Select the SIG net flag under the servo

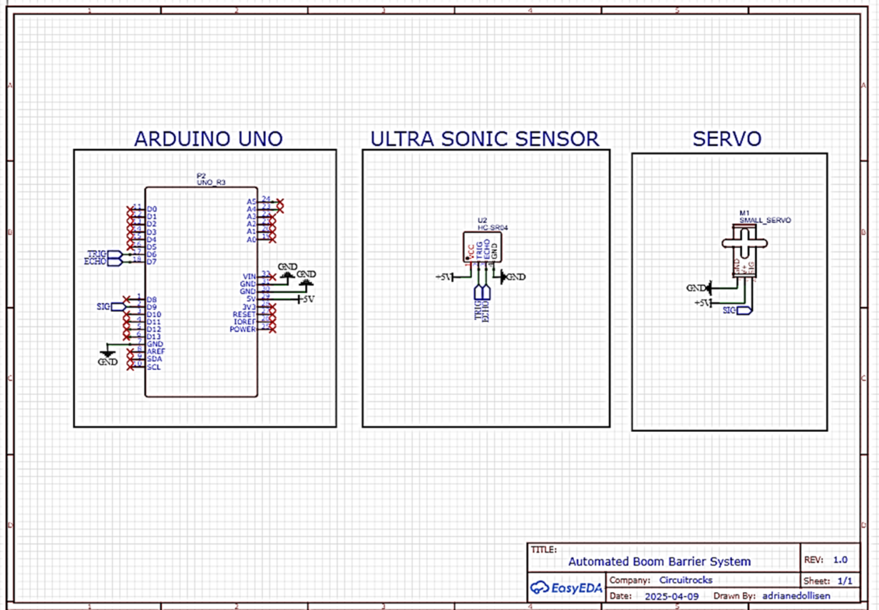(x=734, y=310)
